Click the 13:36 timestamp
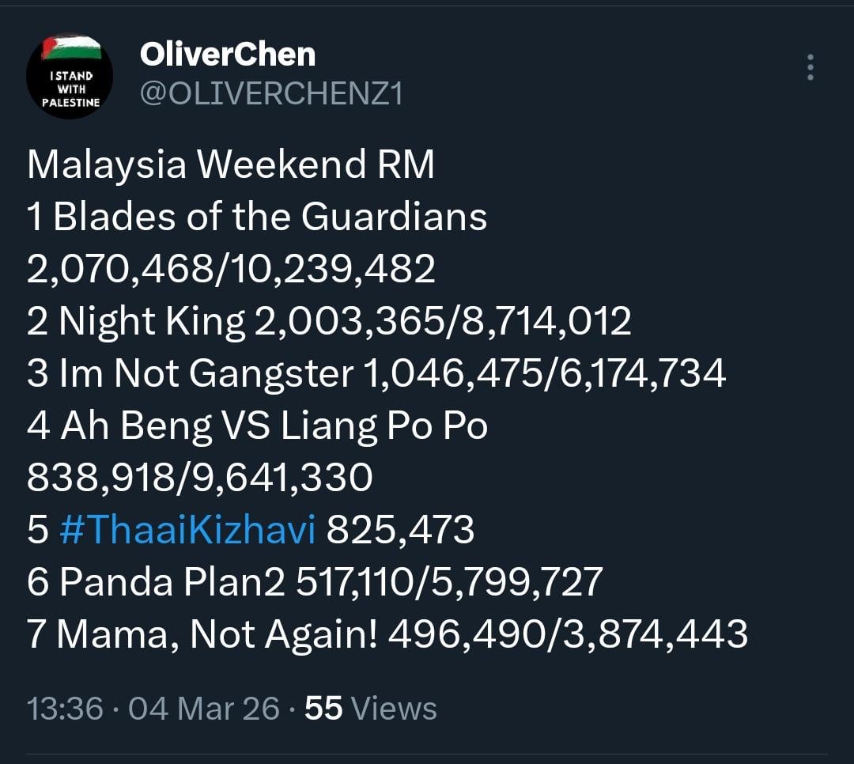Viewport: 854px width, 764px height. pos(65,708)
